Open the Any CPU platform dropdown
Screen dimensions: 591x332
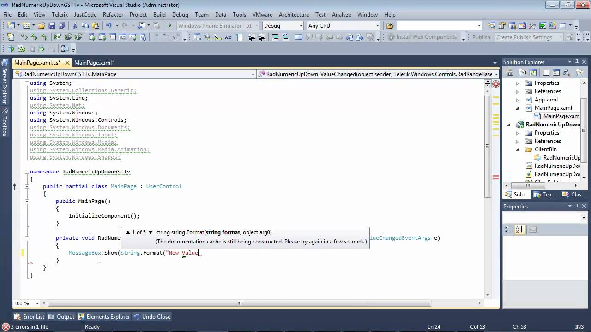click(x=377, y=26)
